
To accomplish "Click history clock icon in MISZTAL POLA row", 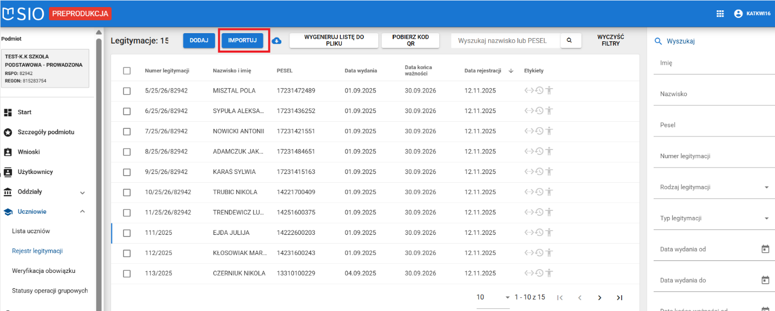I will [x=539, y=91].
